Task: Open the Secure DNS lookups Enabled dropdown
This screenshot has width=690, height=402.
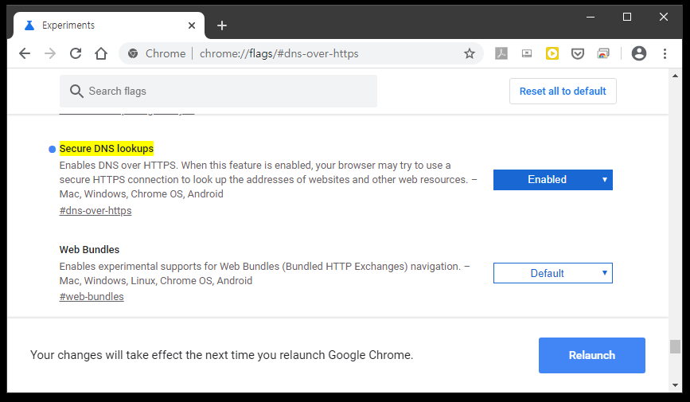Action: (x=552, y=180)
